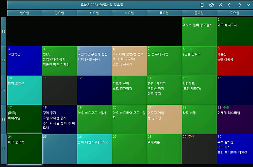Click 왁물원 메인 디자인 entry
253x167 pixels.
click(x=56, y=65)
